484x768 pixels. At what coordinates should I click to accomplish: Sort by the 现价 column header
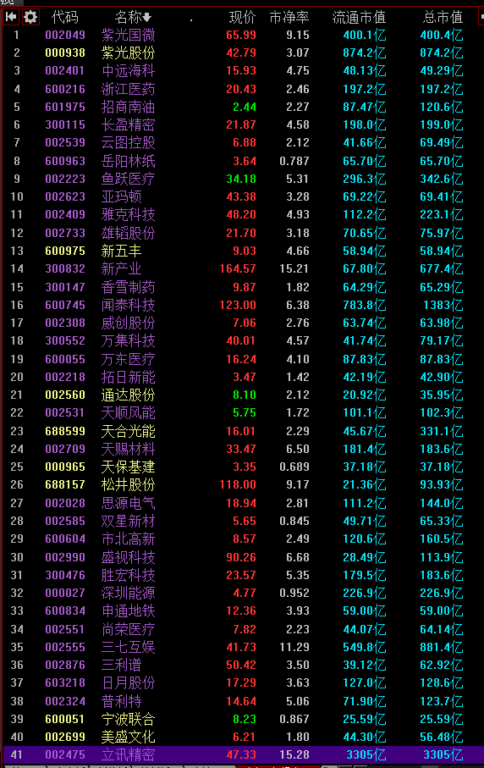point(242,18)
